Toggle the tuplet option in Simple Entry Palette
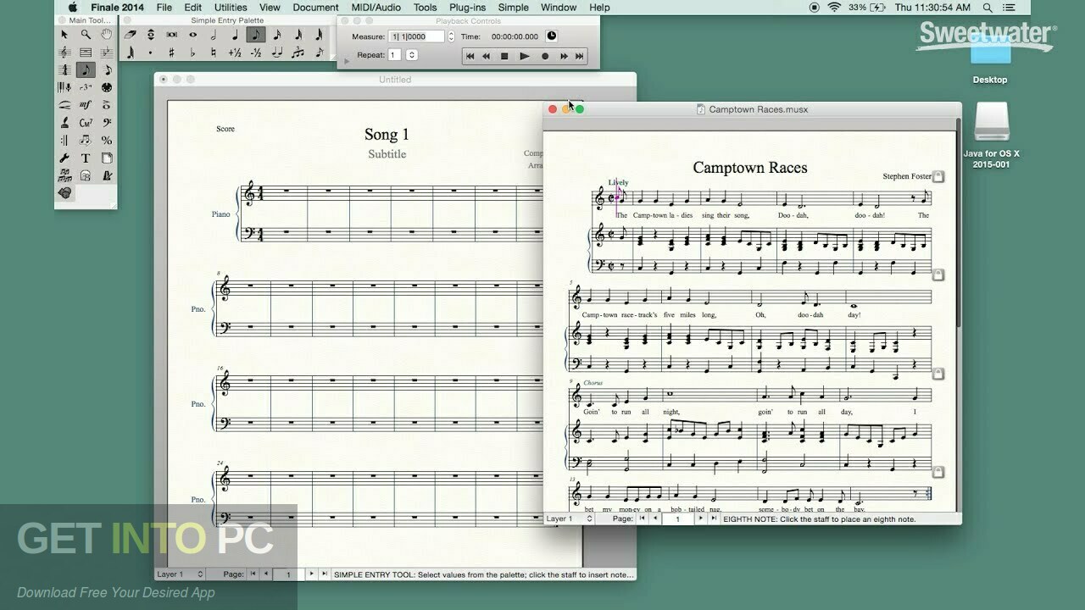The width and height of the screenshot is (1085, 610). tap(298, 53)
